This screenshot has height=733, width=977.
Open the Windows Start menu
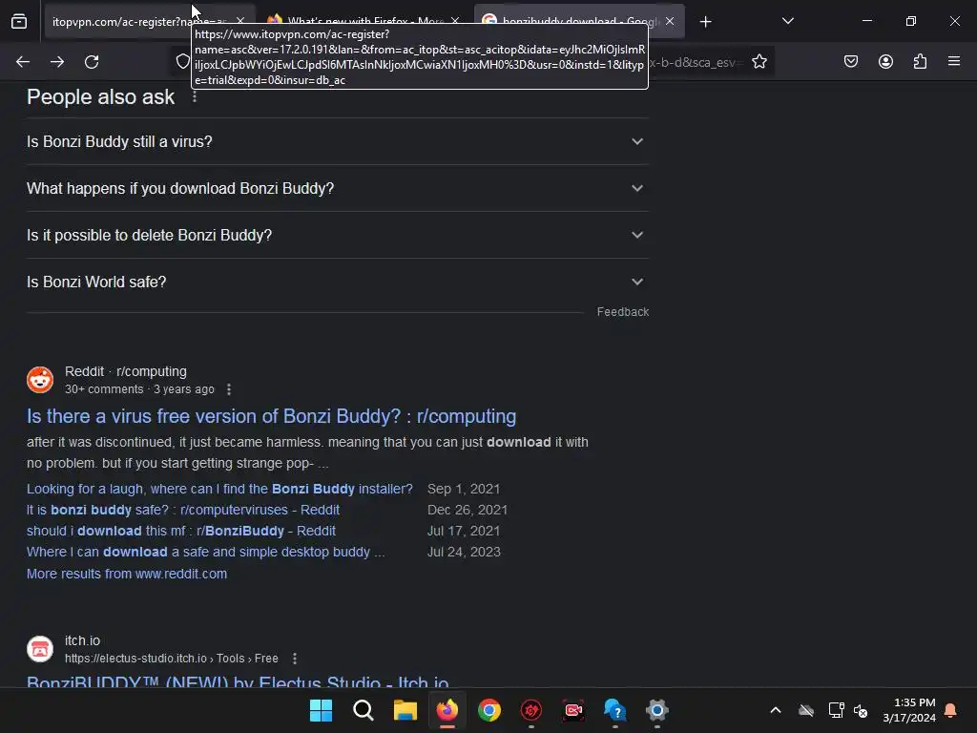pos(322,710)
